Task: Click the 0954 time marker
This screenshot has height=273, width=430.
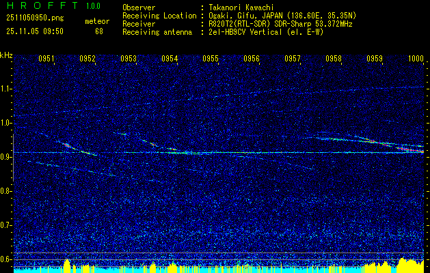Action: point(170,59)
